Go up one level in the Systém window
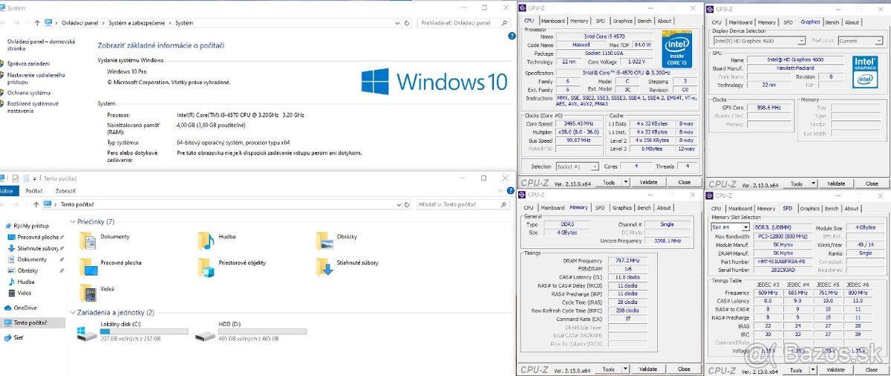Image resolution: width=891 pixels, height=376 pixels. (x=37, y=23)
